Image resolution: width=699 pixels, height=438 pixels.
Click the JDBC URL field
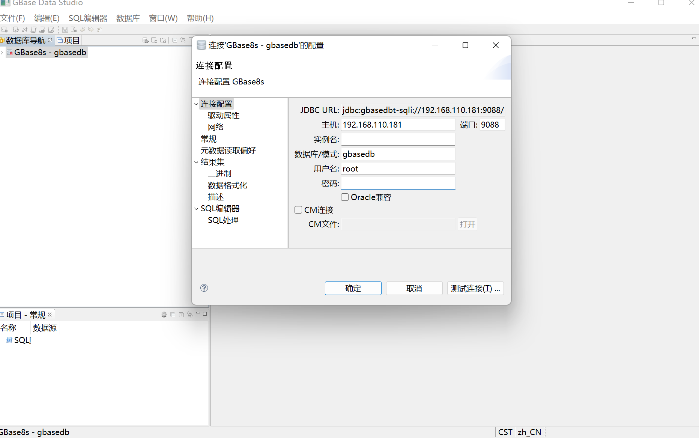pos(423,110)
